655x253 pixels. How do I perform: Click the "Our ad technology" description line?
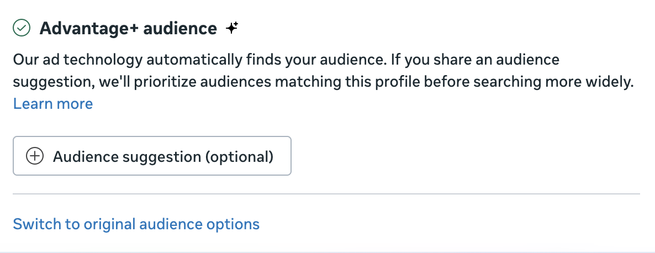tap(286, 59)
